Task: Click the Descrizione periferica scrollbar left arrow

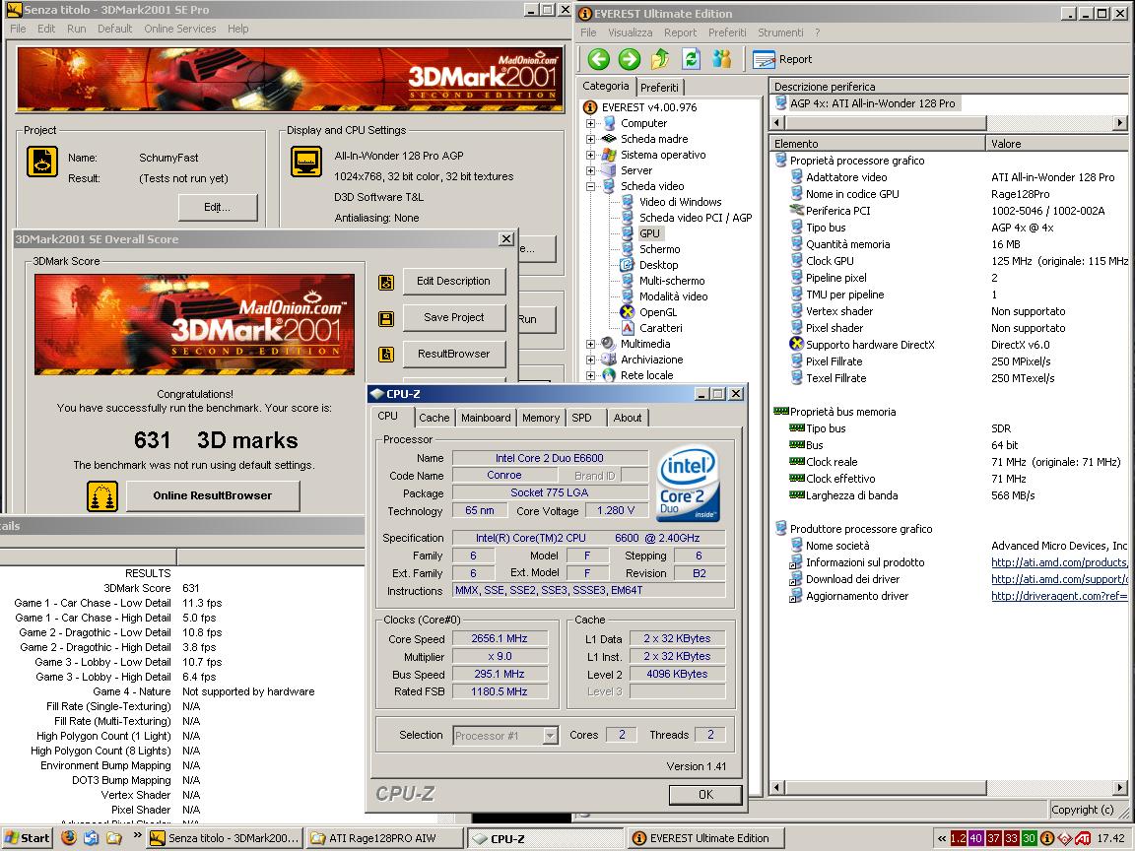Action: (x=778, y=123)
